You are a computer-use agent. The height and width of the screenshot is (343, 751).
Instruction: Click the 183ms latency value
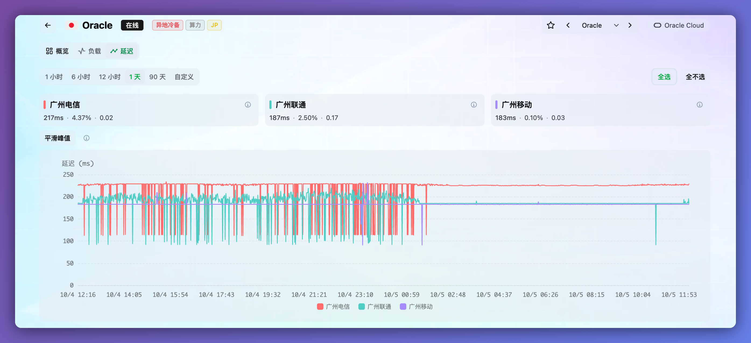pyautogui.click(x=506, y=118)
